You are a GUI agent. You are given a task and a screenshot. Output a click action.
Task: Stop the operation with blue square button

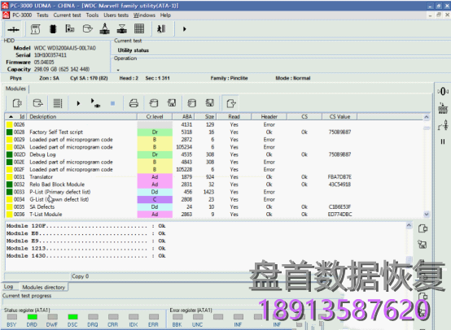coord(112,103)
